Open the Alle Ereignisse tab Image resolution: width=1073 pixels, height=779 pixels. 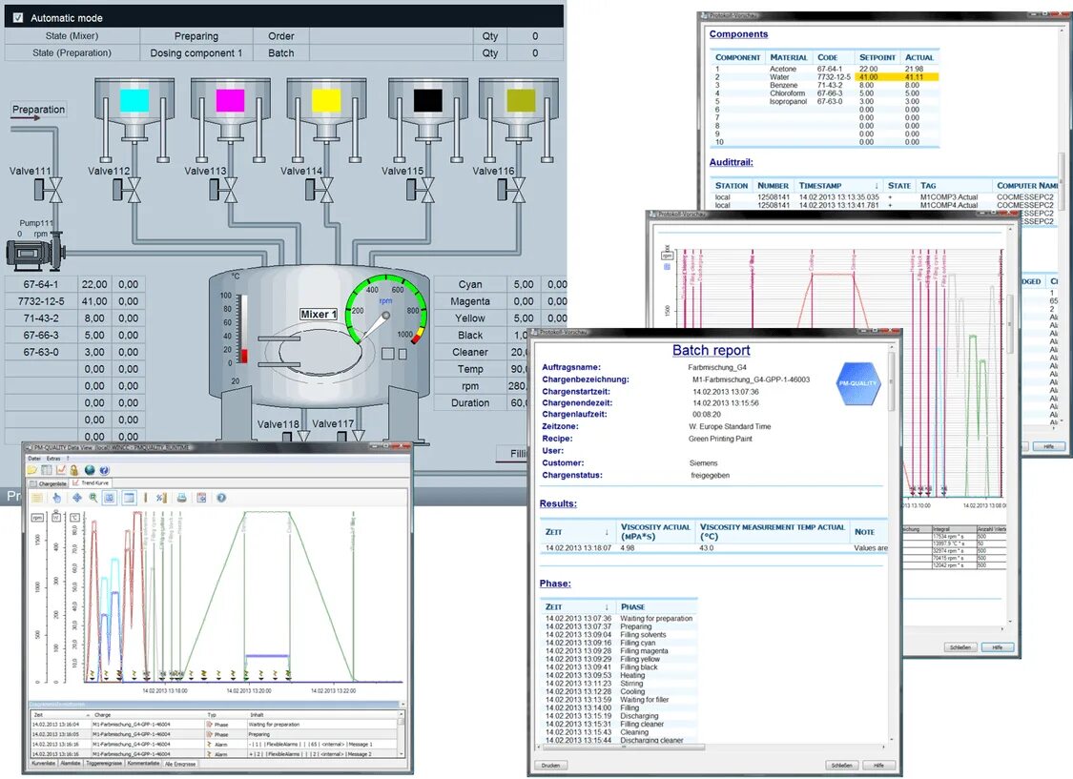pos(180,764)
